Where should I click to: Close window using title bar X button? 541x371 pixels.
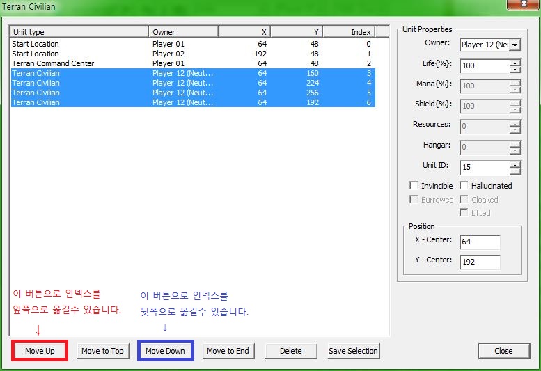click(524, 3)
